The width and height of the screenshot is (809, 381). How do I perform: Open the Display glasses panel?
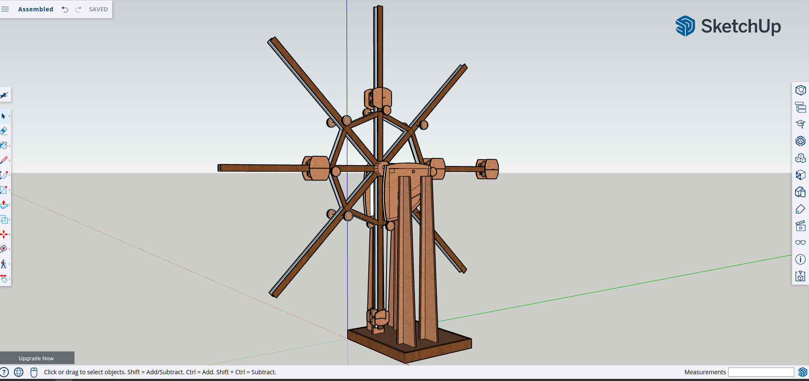pyautogui.click(x=800, y=242)
